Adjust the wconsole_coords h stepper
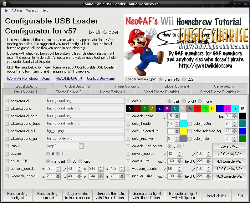250x203 pixels. click(122, 176)
